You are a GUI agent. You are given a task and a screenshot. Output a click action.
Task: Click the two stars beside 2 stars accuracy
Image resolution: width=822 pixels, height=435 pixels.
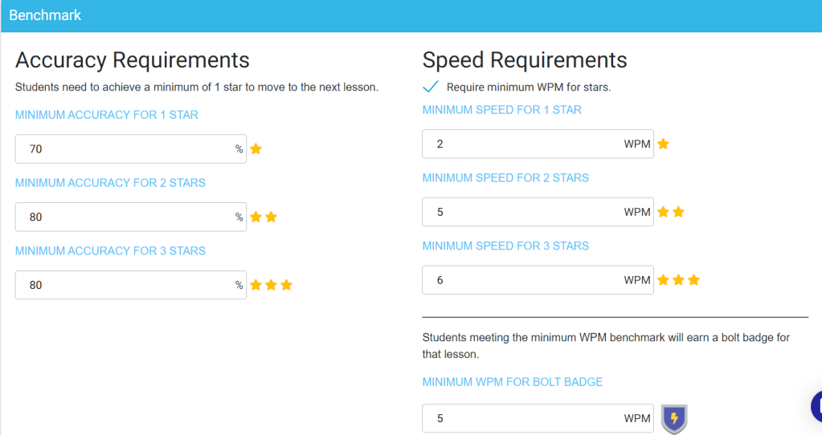coord(264,217)
